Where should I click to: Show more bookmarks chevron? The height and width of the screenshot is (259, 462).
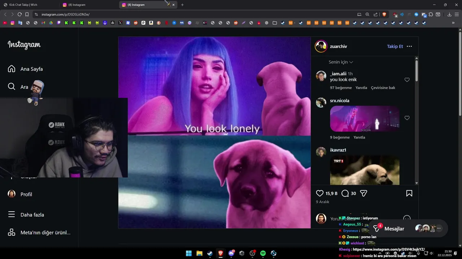(x=453, y=23)
